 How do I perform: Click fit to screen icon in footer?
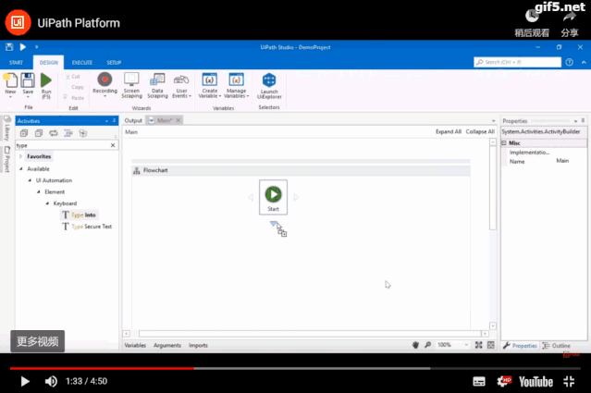[x=478, y=345]
